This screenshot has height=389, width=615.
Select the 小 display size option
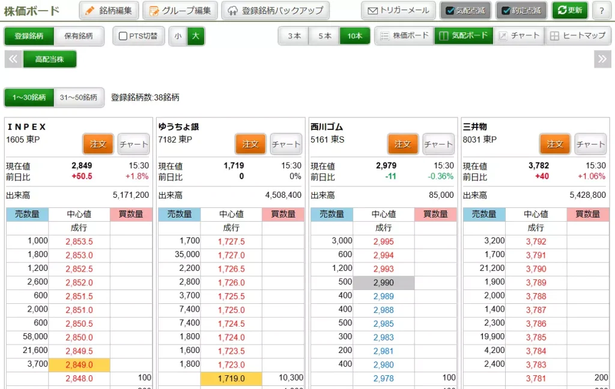[178, 36]
